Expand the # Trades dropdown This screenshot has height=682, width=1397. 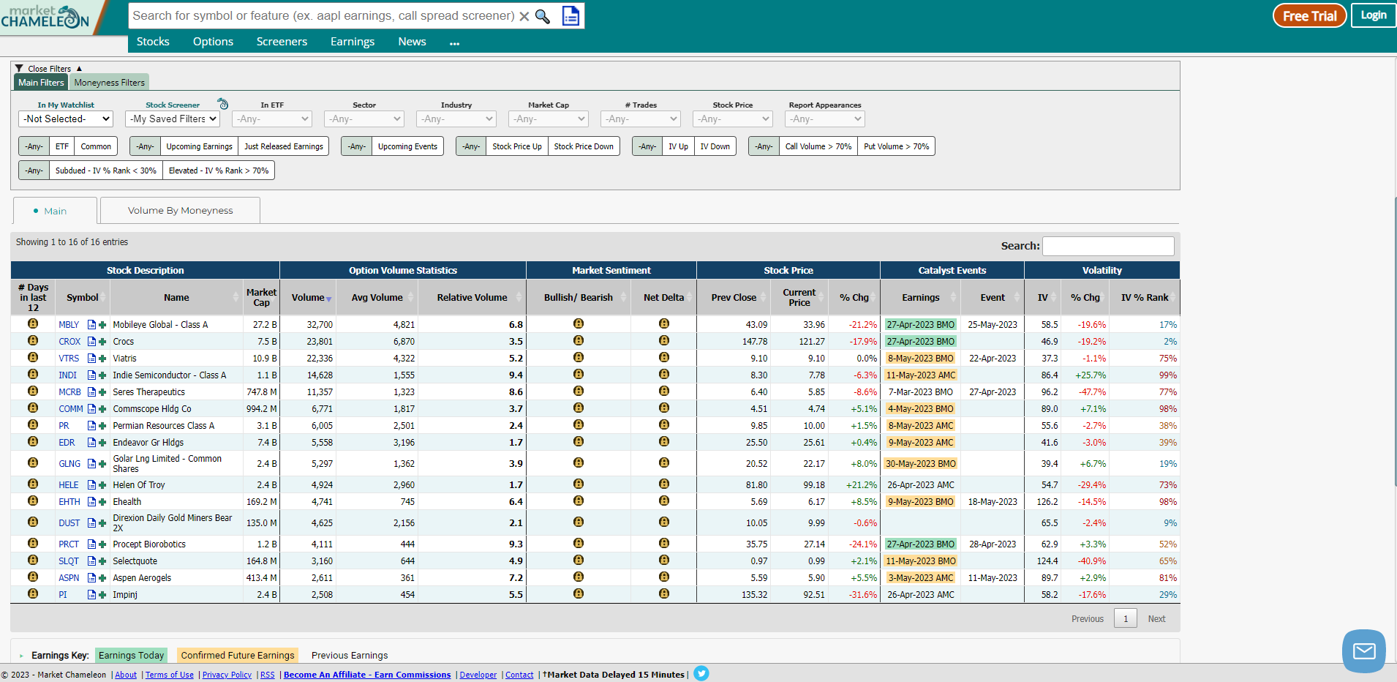pos(641,119)
